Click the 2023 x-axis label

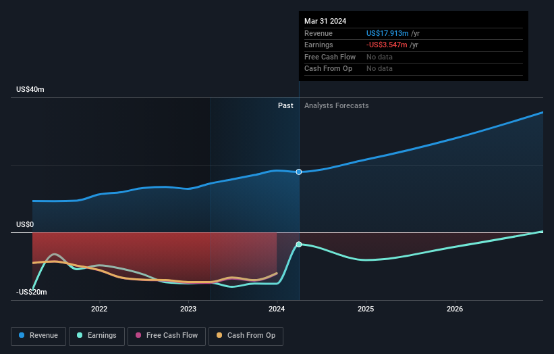[188, 309]
